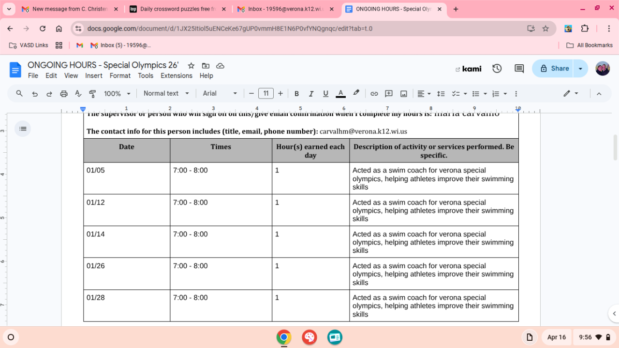
Task: Open the Inbox (5) bookmark
Action: 120,45
